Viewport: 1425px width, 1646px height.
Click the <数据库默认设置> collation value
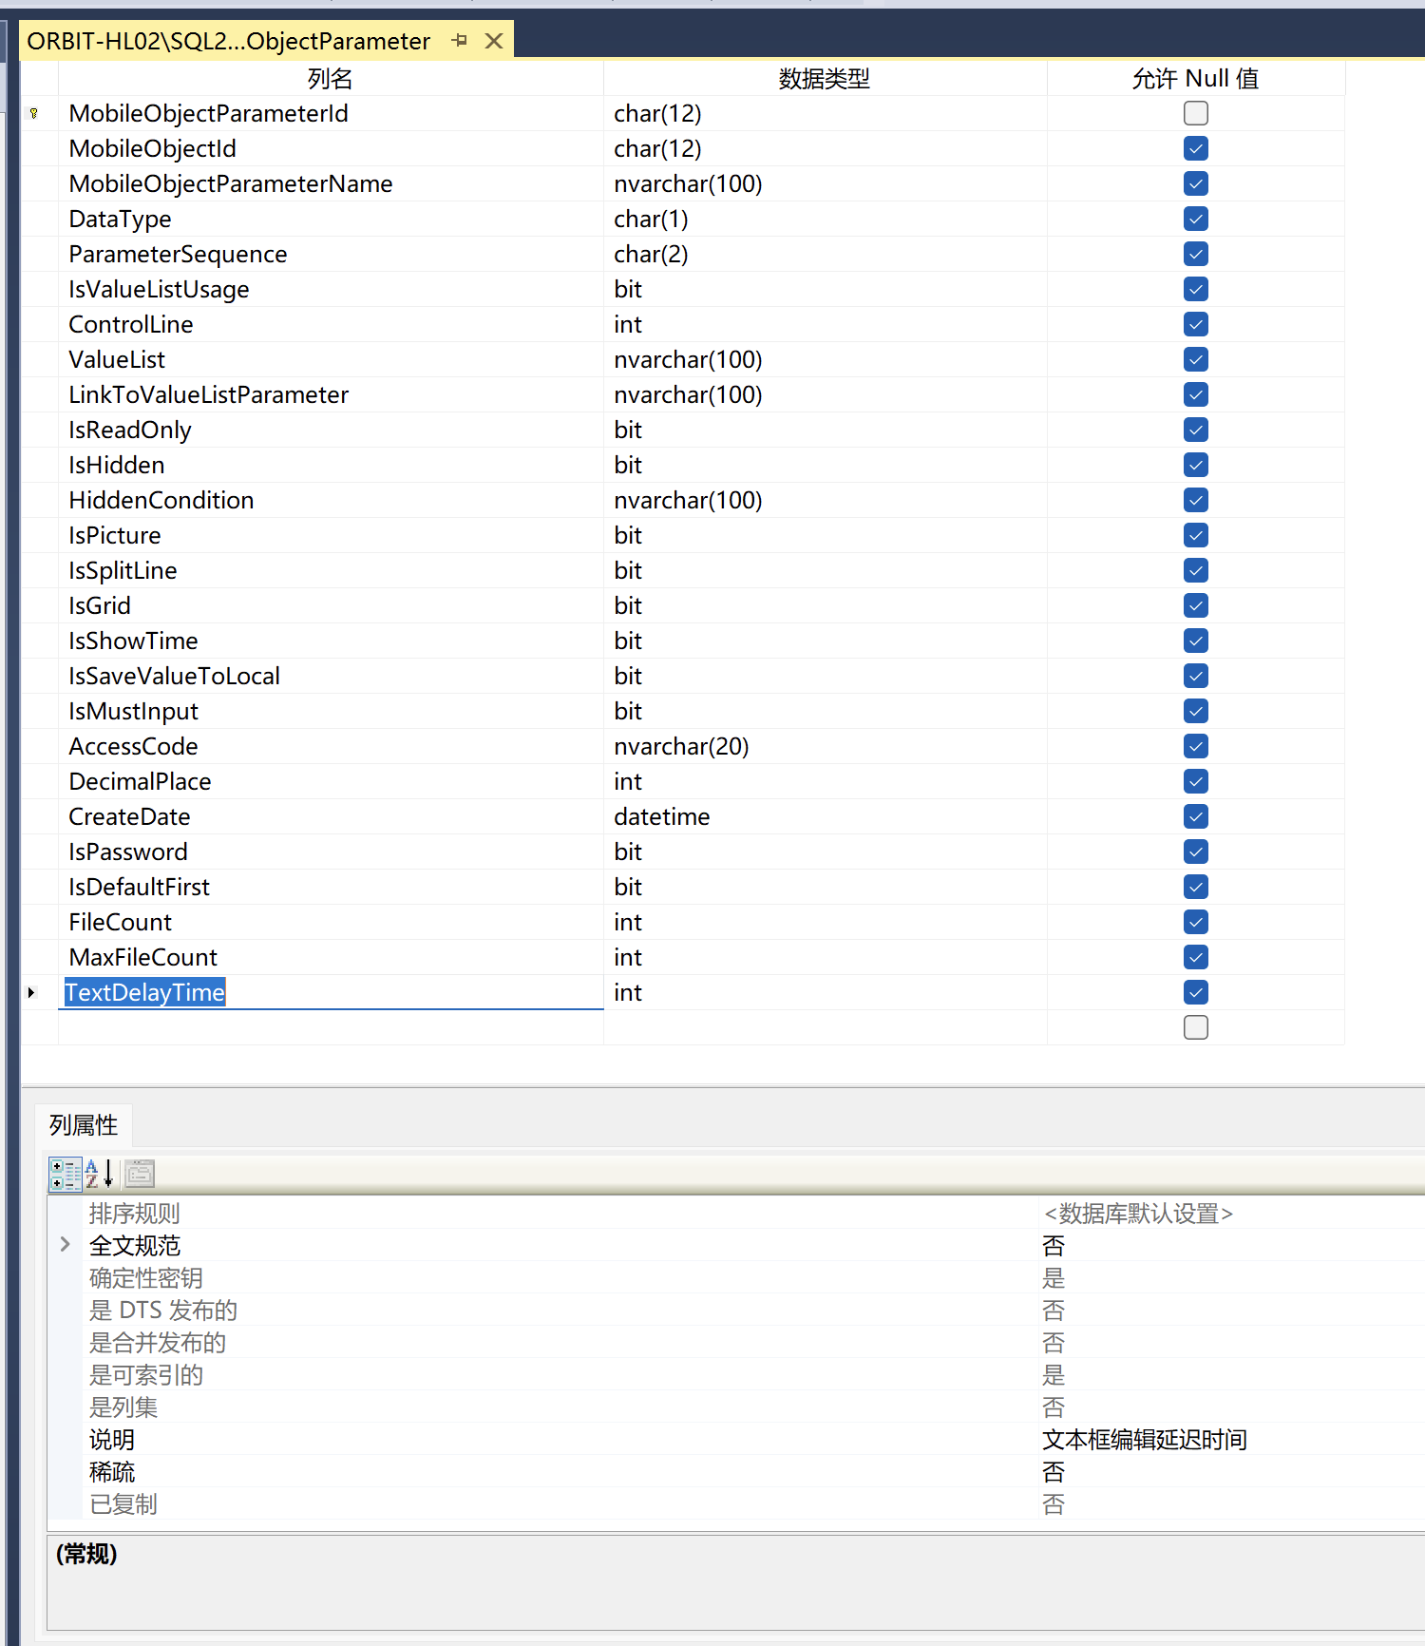click(1138, 1214)
